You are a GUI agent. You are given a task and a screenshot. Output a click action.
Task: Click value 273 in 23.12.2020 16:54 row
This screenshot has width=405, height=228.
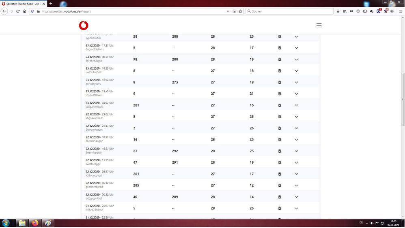(x=175, y=82)
